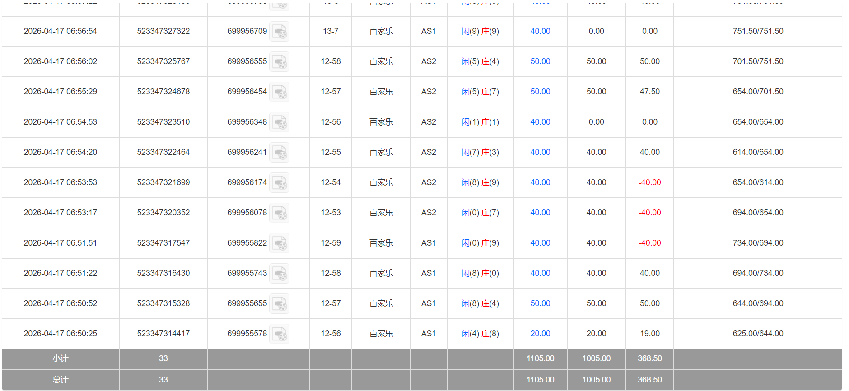Click valid bet 1005.00 in 小计 row
849x391 pixels.
pyautogui.click(x=596, y=358)
